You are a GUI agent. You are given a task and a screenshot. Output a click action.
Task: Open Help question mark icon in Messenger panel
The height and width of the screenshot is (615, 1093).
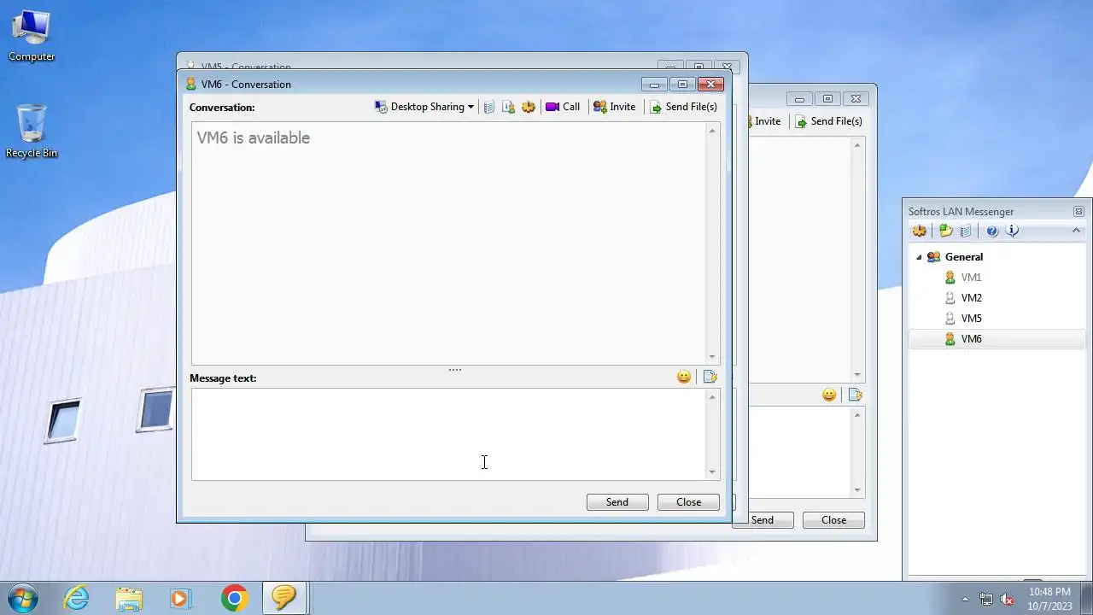(992, 231)
